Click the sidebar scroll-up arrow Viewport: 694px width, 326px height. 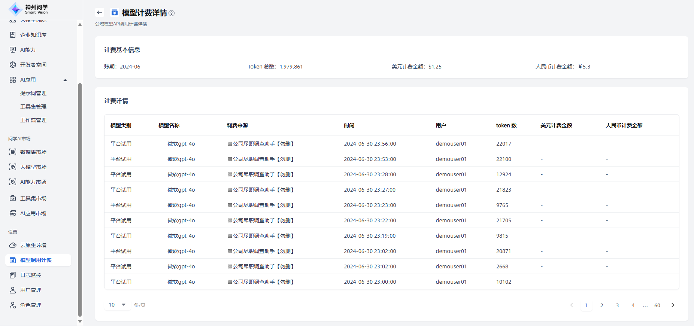click(80, 24)
